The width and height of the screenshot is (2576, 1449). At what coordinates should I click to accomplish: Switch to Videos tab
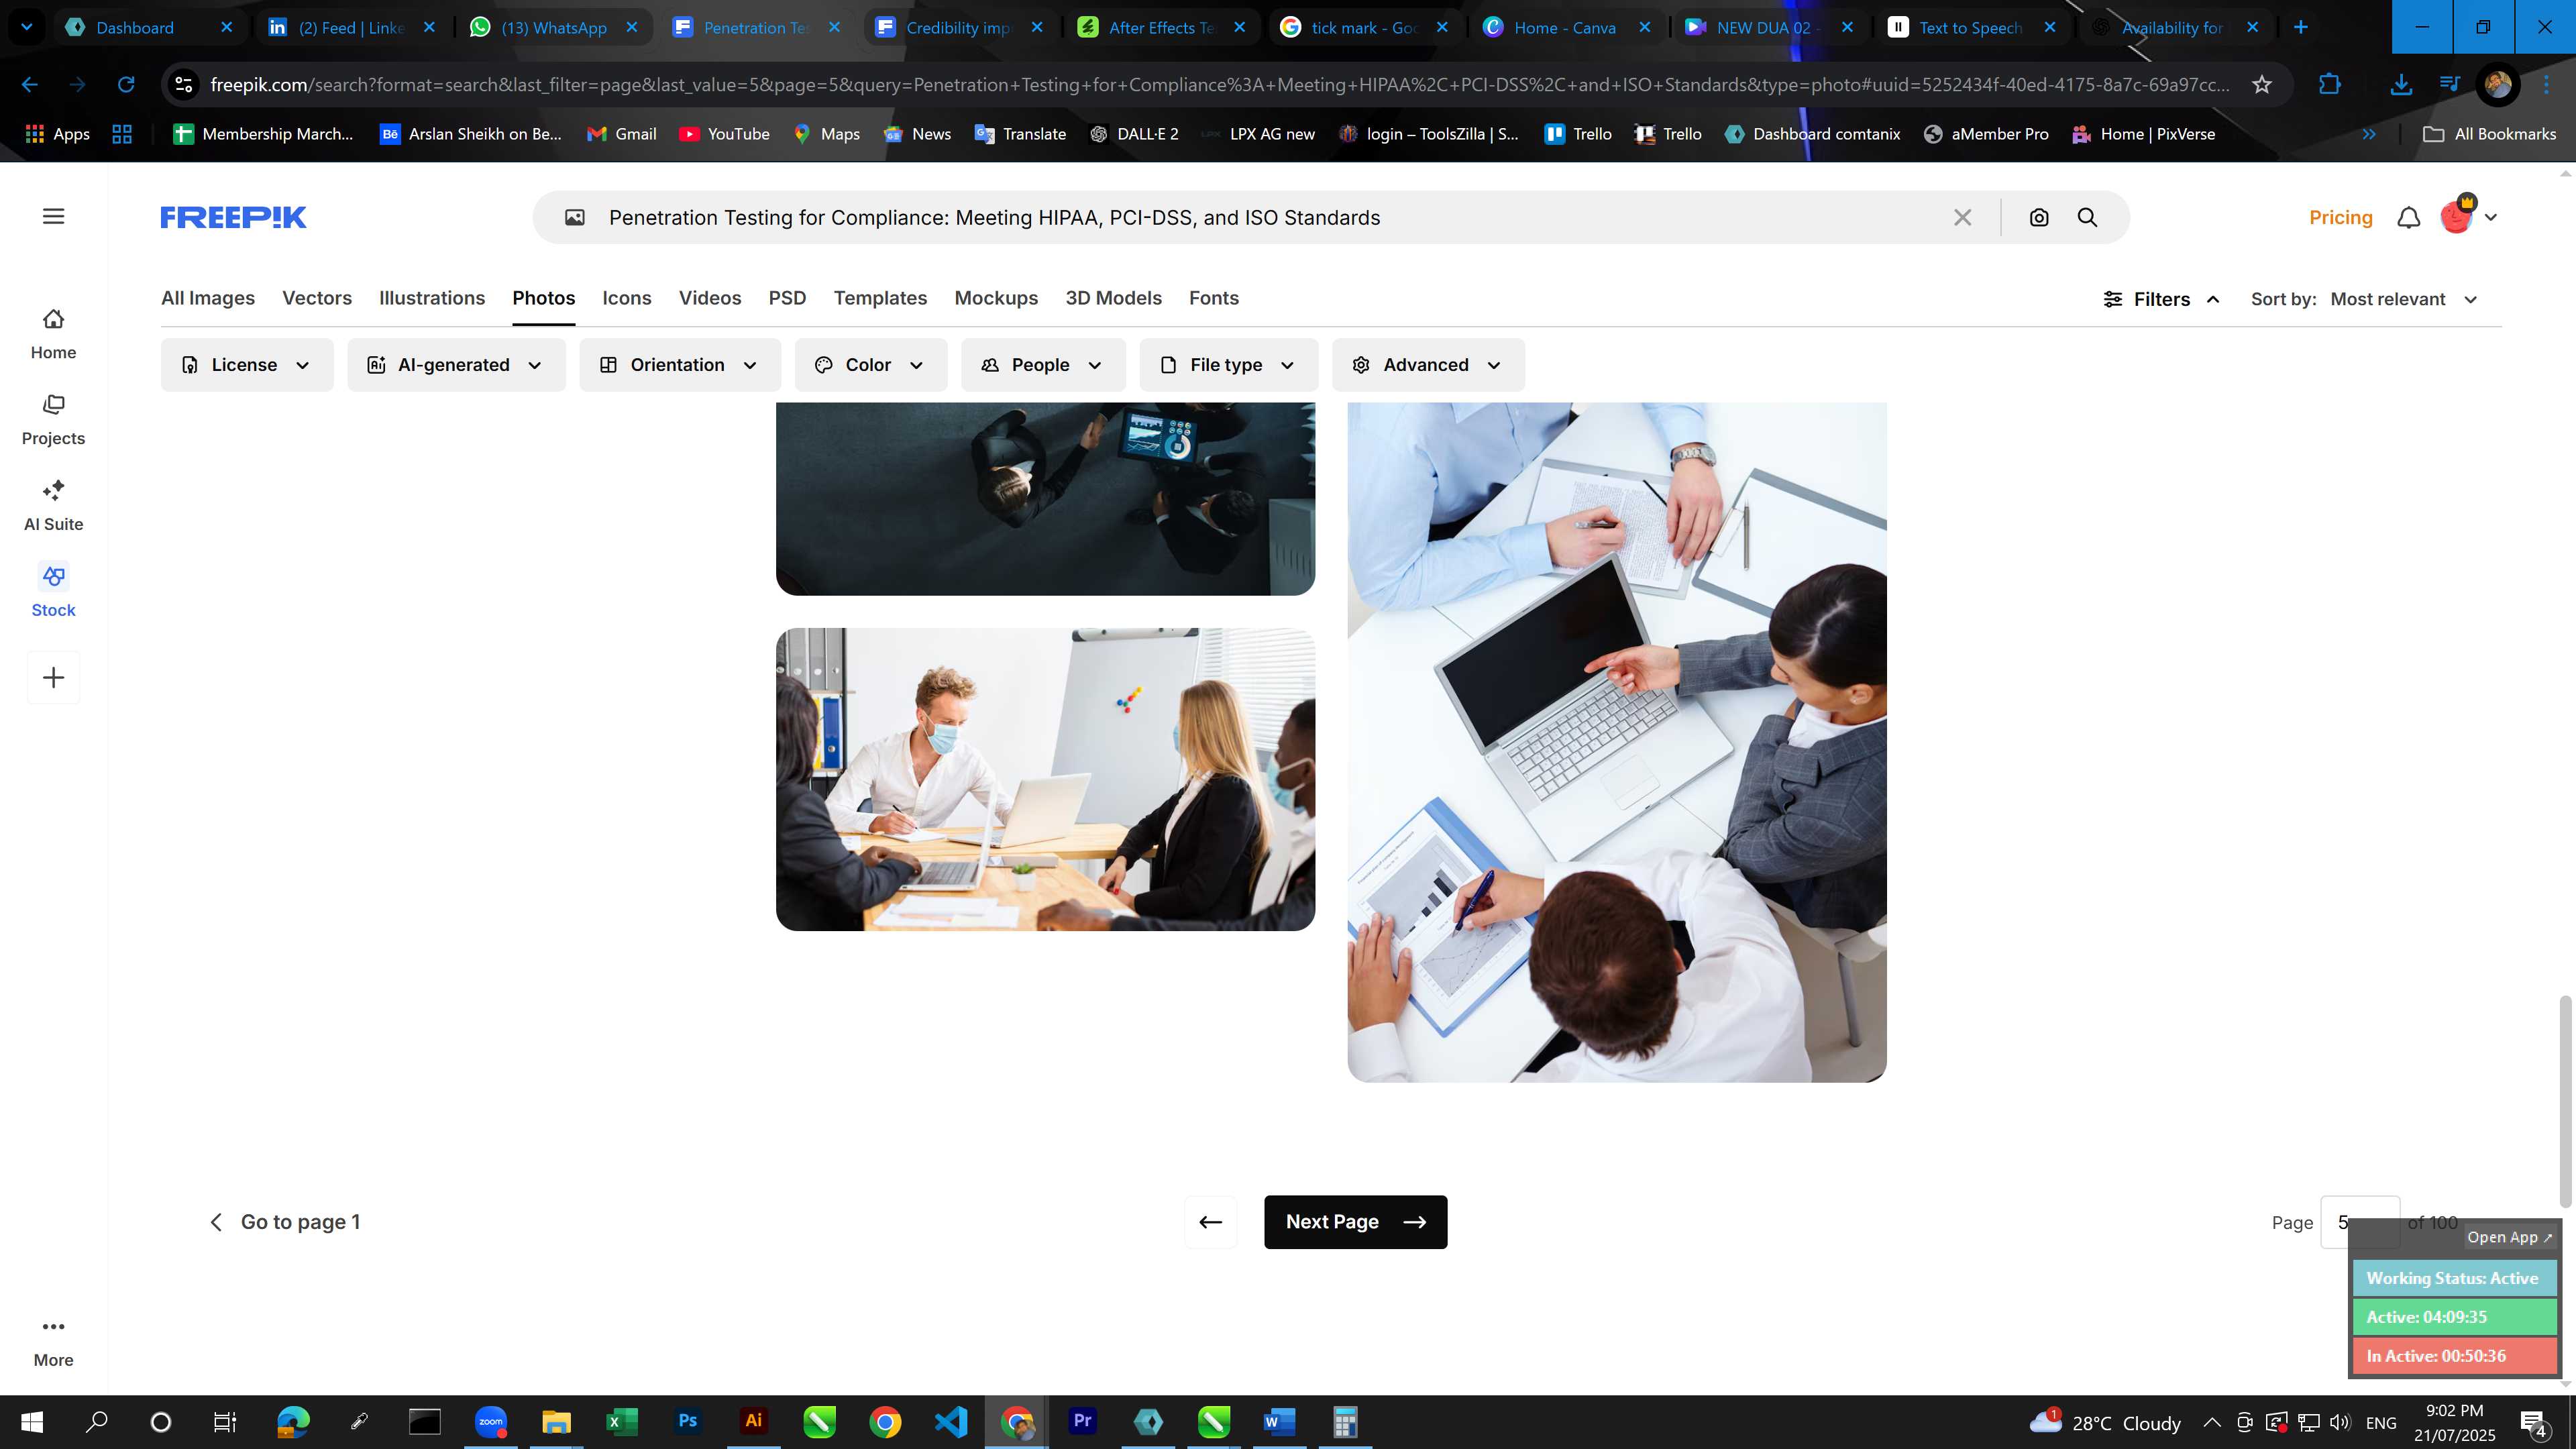coord(710,298)
